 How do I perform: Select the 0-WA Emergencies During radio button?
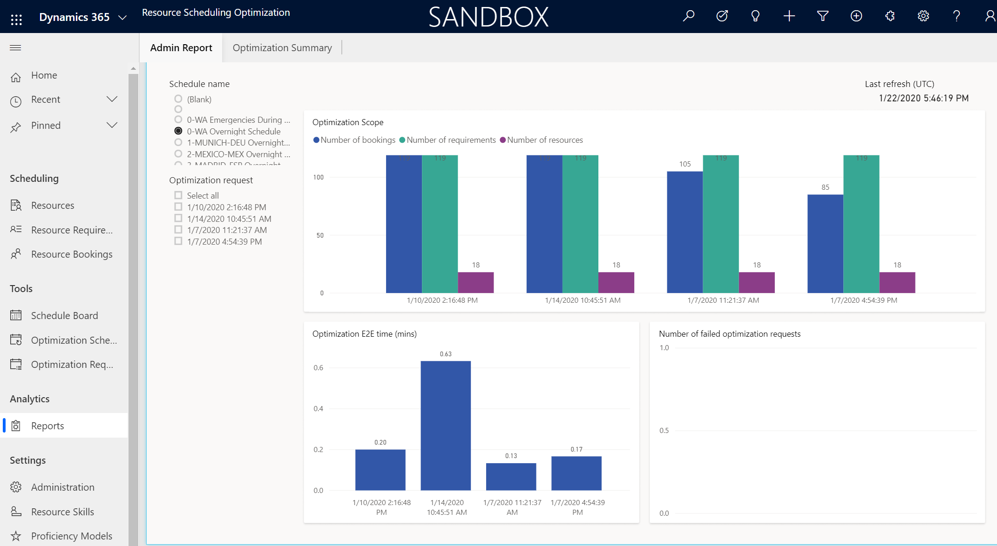178,120
